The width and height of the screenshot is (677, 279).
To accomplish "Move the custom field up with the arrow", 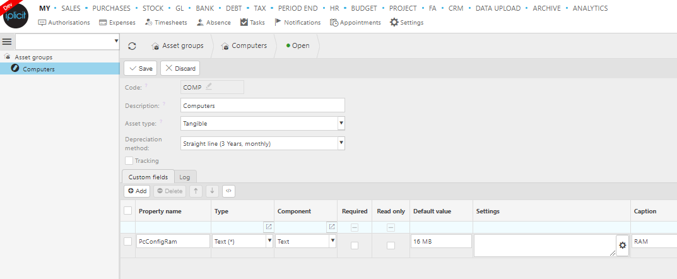I will [196, 191].
